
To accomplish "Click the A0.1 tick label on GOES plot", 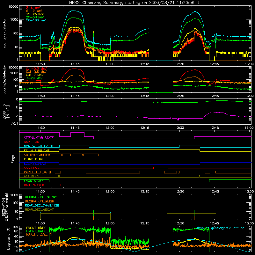I will 15,124.
